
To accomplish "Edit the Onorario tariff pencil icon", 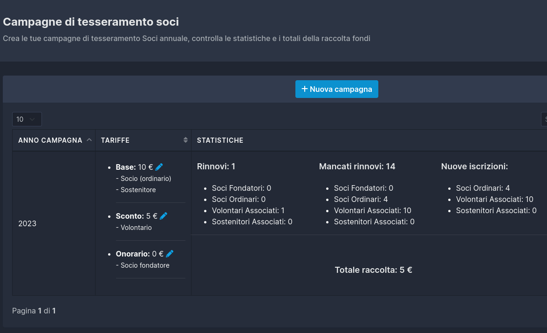I will tap(170, 254).
